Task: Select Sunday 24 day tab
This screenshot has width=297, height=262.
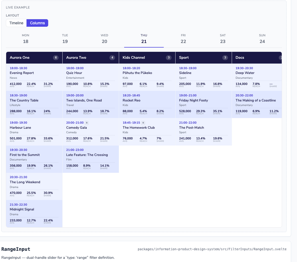Action: point(262,39)
